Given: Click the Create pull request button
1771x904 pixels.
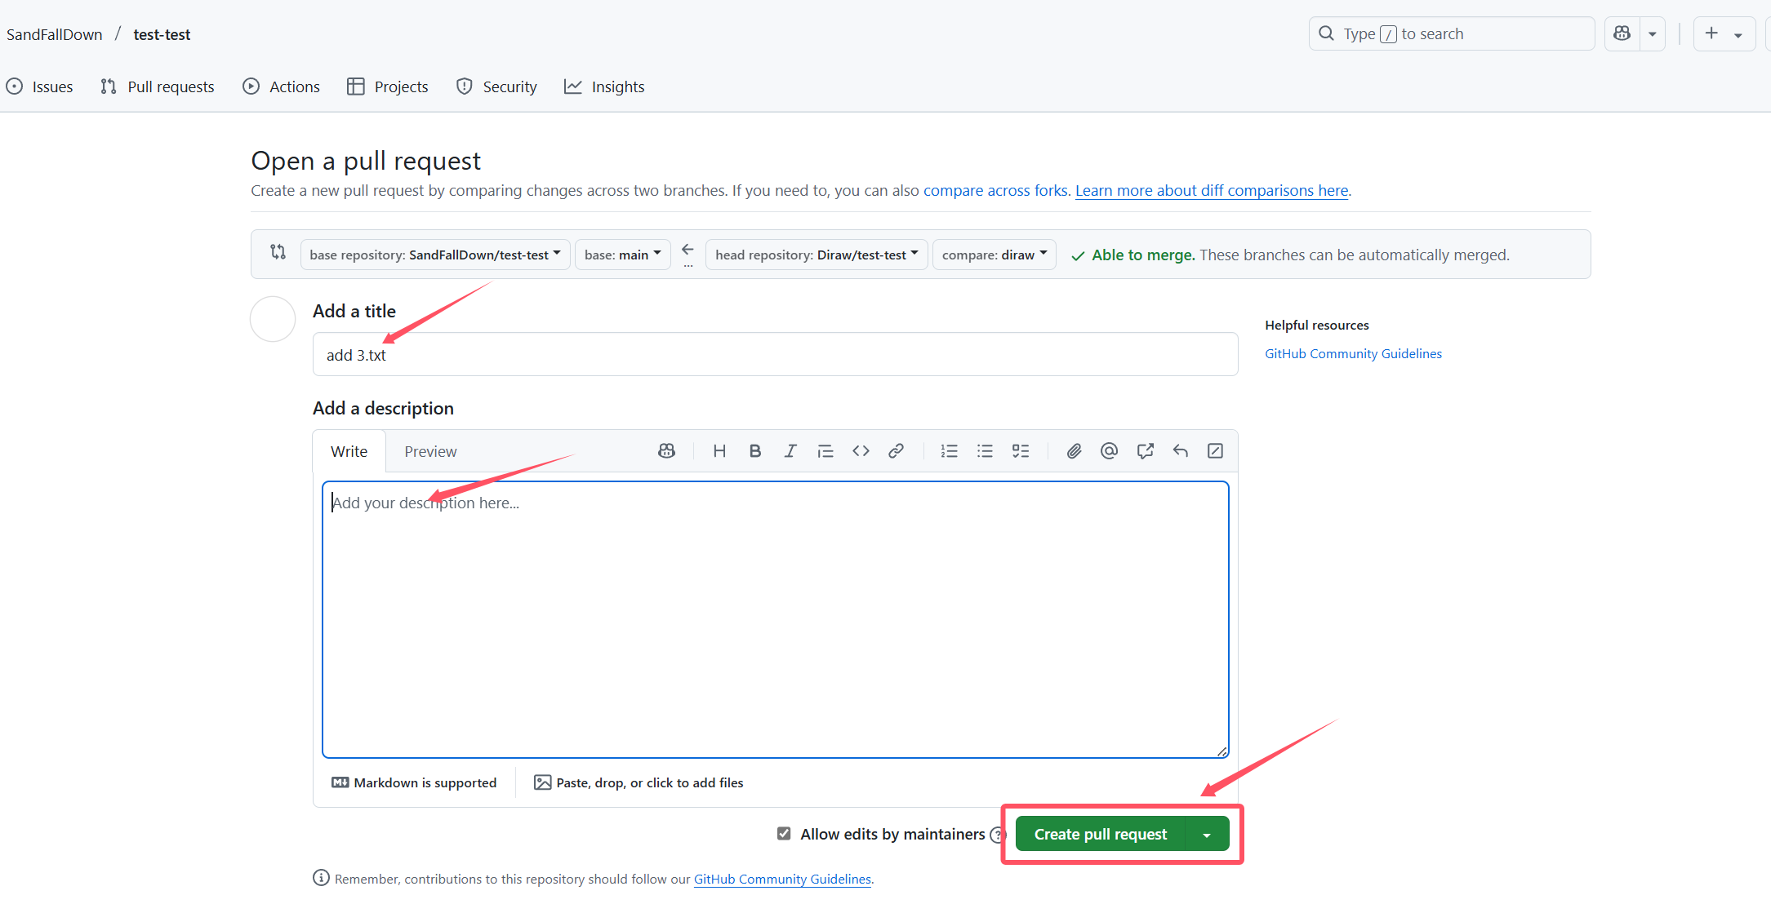Looking at the screenshot, I should click(x=1100, y=834).
